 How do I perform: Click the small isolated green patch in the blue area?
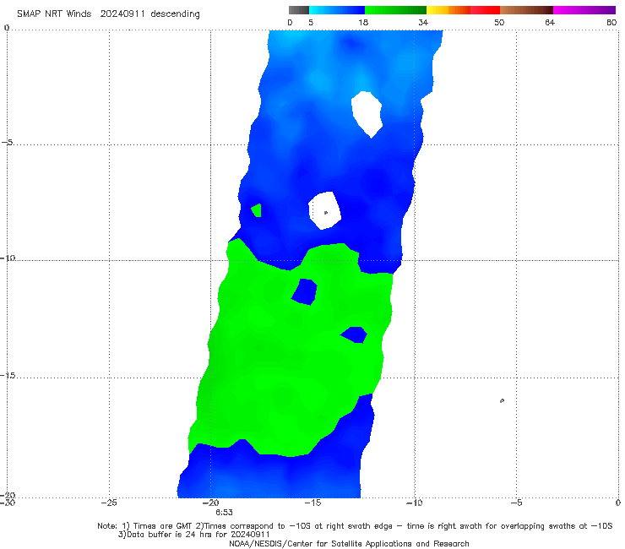[x=257, y=210]
